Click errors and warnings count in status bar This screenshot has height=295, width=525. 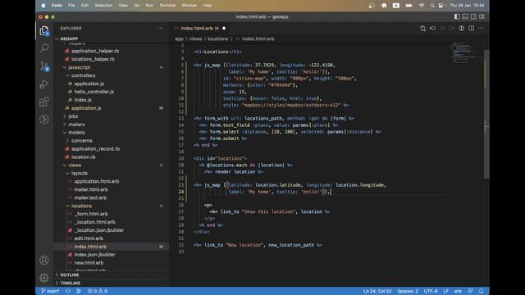tap(98, 292)
